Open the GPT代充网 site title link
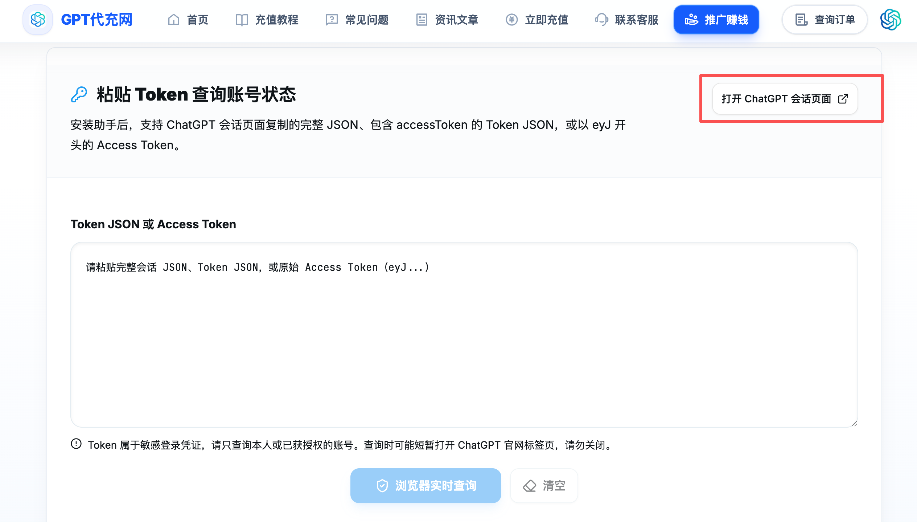 pos(96,20)
